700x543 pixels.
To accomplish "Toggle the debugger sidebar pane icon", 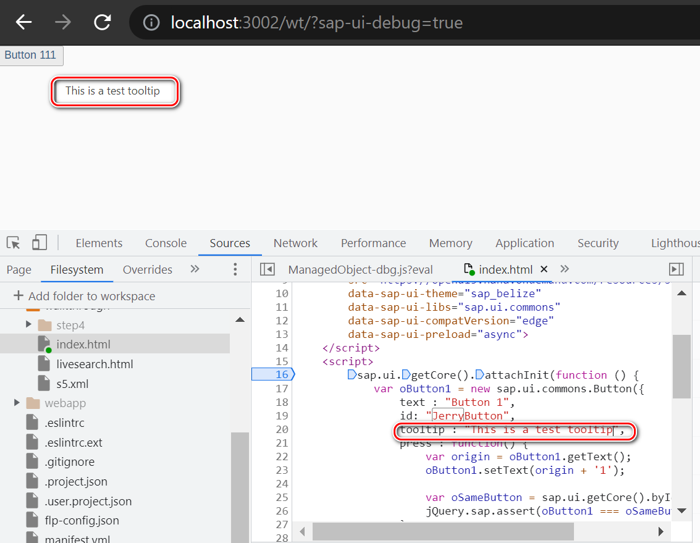I will coord(677,269).
